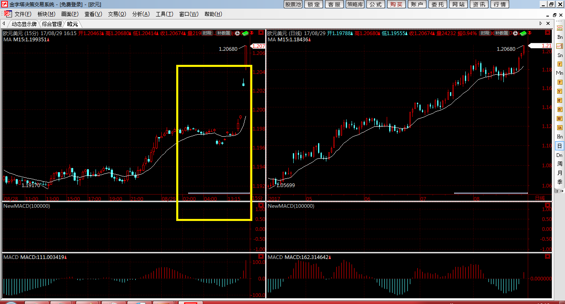Maximize the 15分 price chart pane
The image size is (565, 304).
tap(261, 32)
